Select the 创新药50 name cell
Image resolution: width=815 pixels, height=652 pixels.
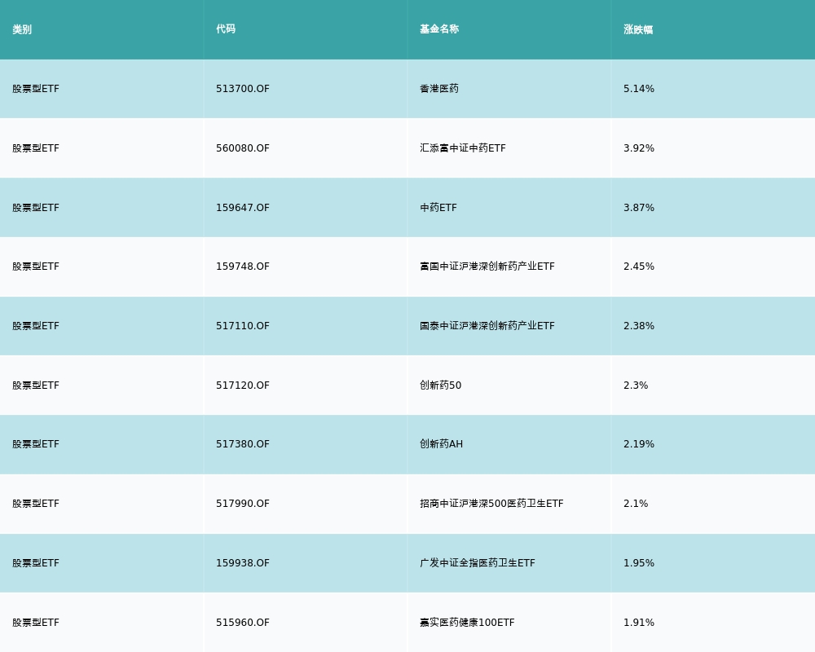(441, 385)
